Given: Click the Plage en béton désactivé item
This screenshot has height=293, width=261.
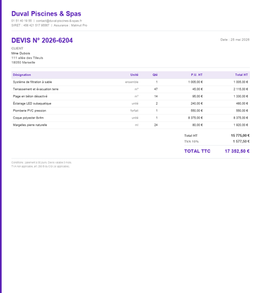Looking at the screenshot, I should (130, 96).
